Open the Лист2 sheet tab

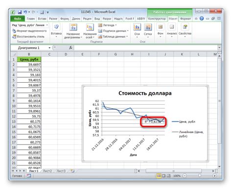[47, 171]
